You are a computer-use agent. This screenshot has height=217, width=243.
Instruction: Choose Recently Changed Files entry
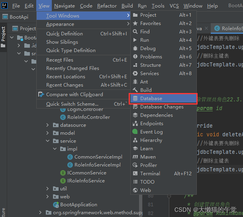pyautogui.click(x=83, y=68)
